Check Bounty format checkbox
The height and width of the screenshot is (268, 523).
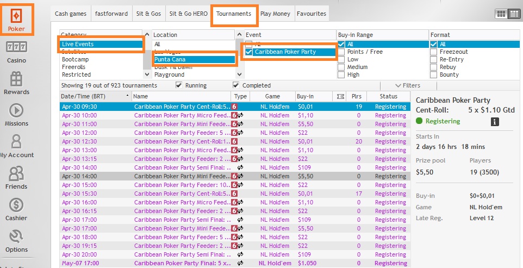[x=433, y=74]
